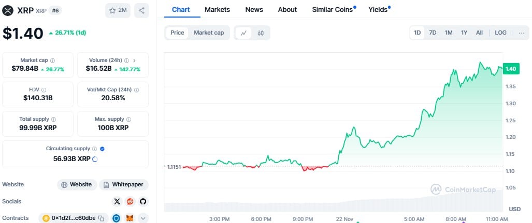Click the contract address 0x1d2f...c60dbe
This screenshot has width=532, height=223.
pyautogui.click(x=73, y=218)
